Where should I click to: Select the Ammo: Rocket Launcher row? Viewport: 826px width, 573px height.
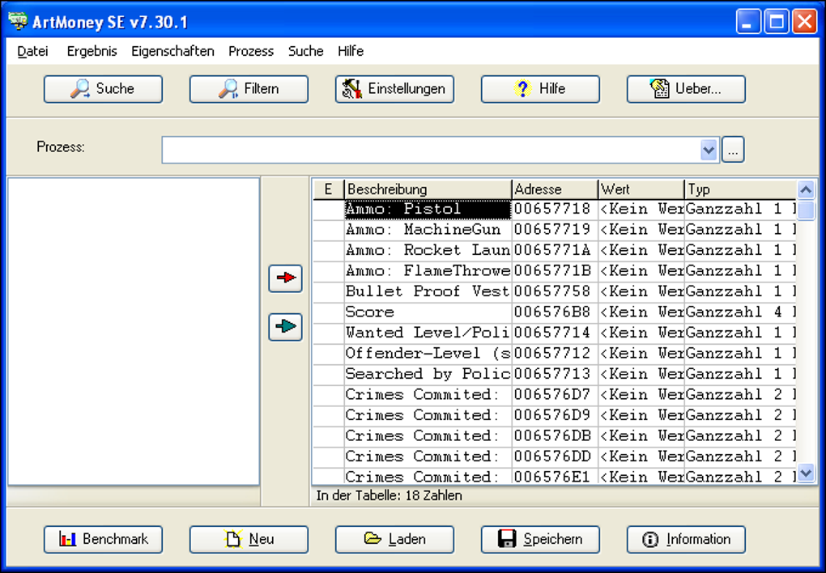pyautogui.click(x=555, y=250)
